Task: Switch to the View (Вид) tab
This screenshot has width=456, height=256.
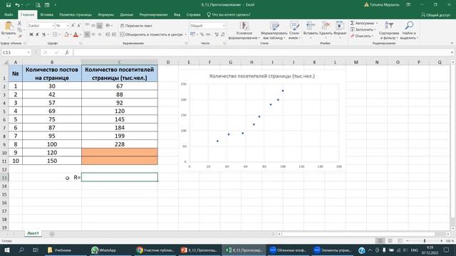Action: (x=177, y=14)
